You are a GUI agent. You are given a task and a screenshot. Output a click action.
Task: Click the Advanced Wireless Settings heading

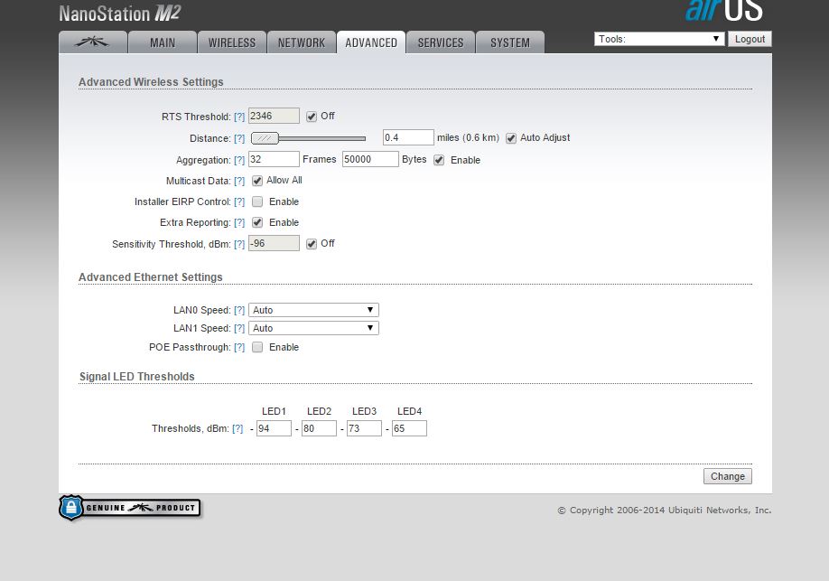click(151, 82)
